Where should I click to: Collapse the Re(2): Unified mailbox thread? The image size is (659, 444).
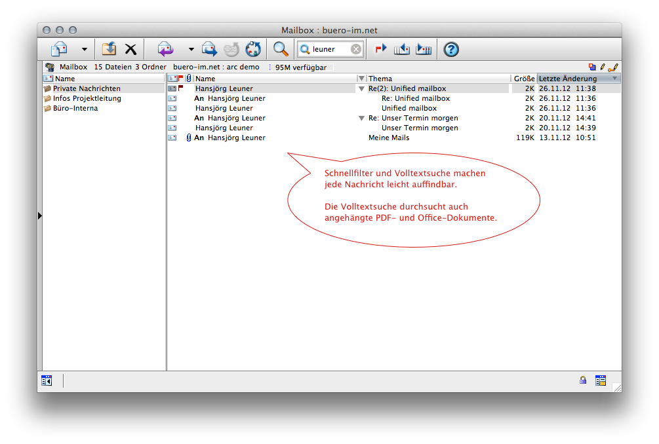(x=361, y=88)
